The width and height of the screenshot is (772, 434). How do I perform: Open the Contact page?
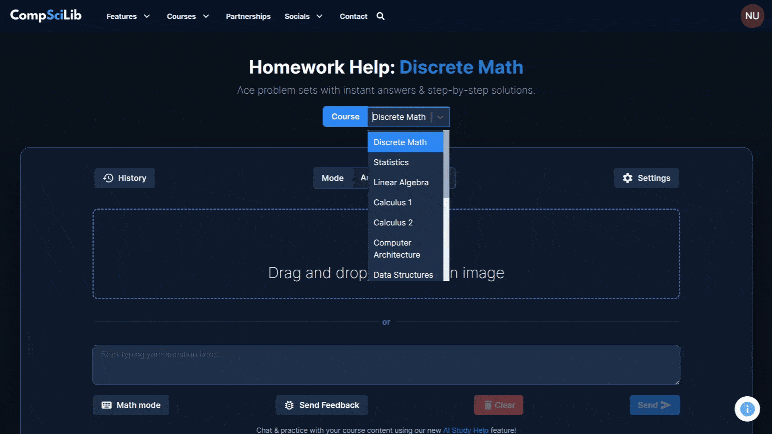pos(353,16)
